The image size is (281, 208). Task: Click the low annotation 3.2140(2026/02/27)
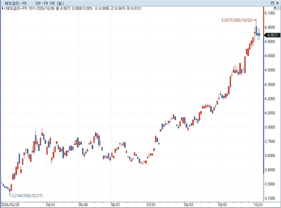point(27,196)
